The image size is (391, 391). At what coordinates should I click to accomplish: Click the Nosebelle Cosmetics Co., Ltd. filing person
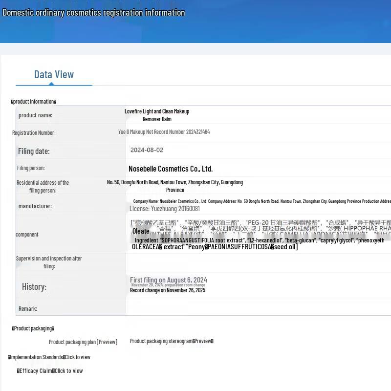[x=171, y=169]
